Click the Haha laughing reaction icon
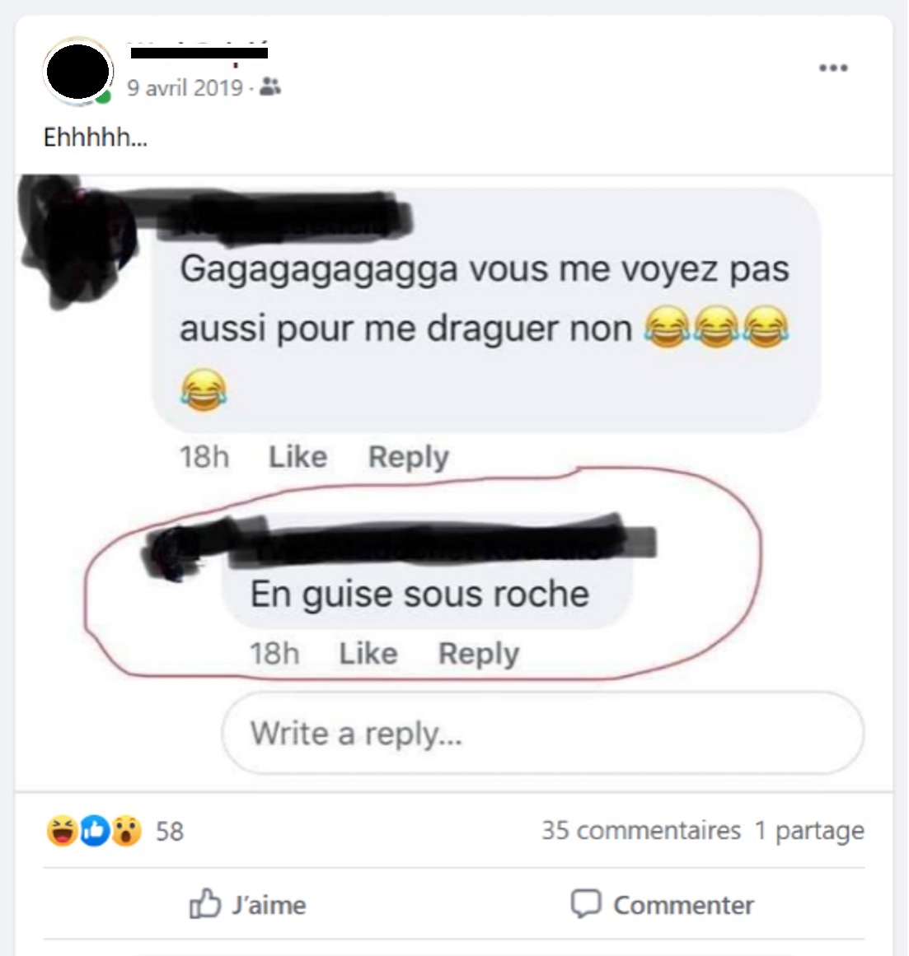The height and width of the screenshot is (956, 909). pyautogui.click(x=62, y=830)
